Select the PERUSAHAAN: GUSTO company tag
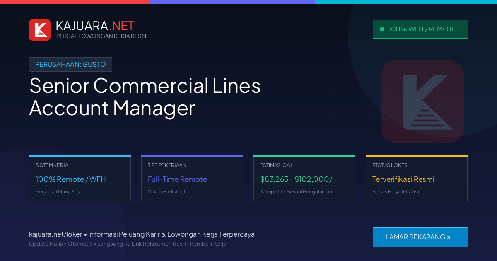Screen dimensions: 497x261 point(70,64)
